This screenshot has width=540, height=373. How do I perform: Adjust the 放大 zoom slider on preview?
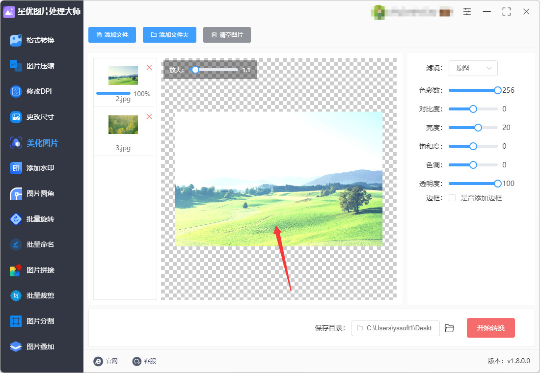point(214,70)
